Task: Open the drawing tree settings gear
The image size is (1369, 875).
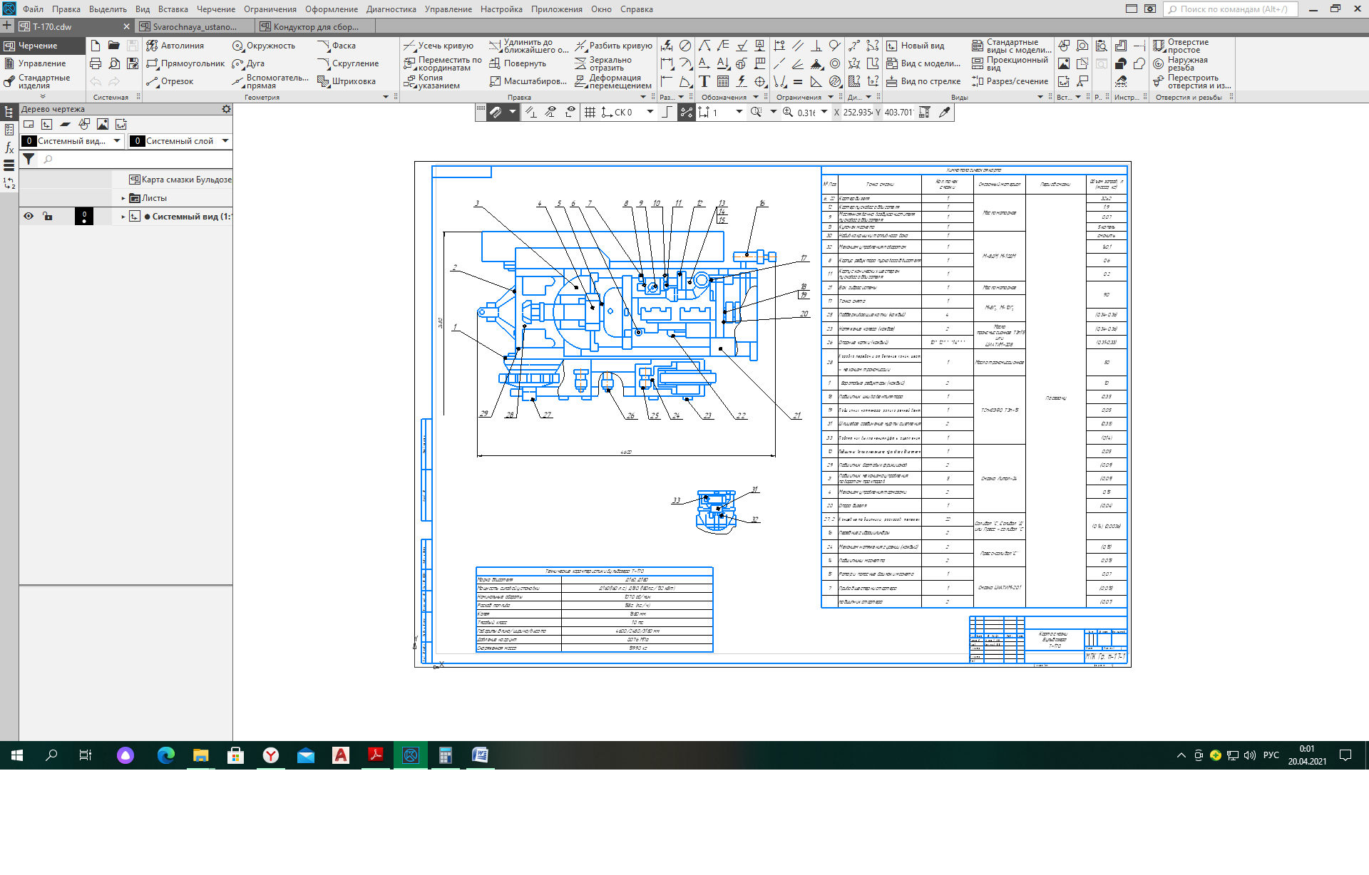Action: tap(226, 109)
